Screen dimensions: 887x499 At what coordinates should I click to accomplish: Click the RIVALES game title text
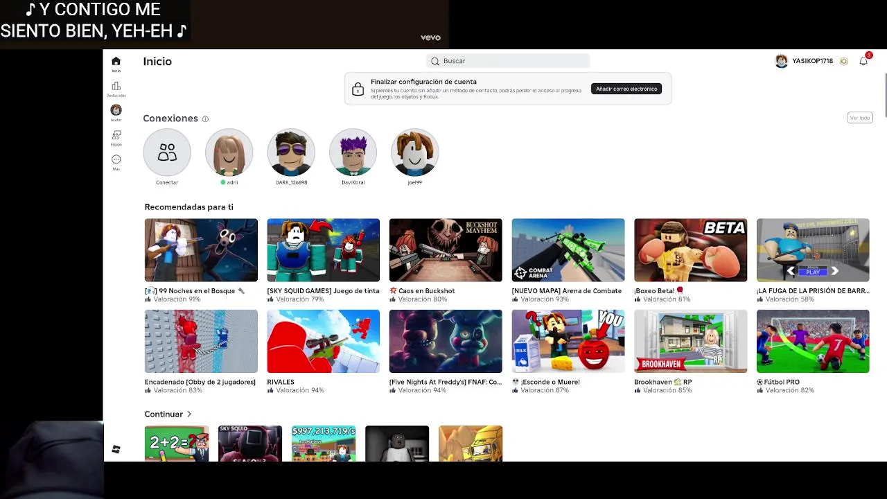point(281,382)
